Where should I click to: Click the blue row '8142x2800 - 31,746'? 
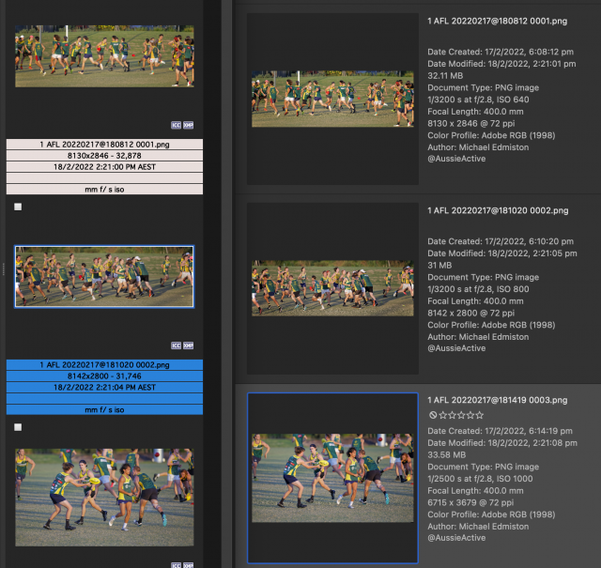click(104, 376)
